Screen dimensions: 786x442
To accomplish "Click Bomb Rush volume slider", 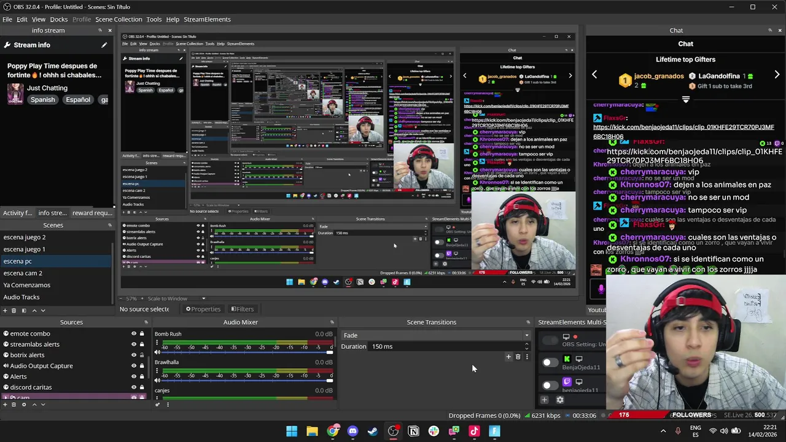I will point(247,352).
